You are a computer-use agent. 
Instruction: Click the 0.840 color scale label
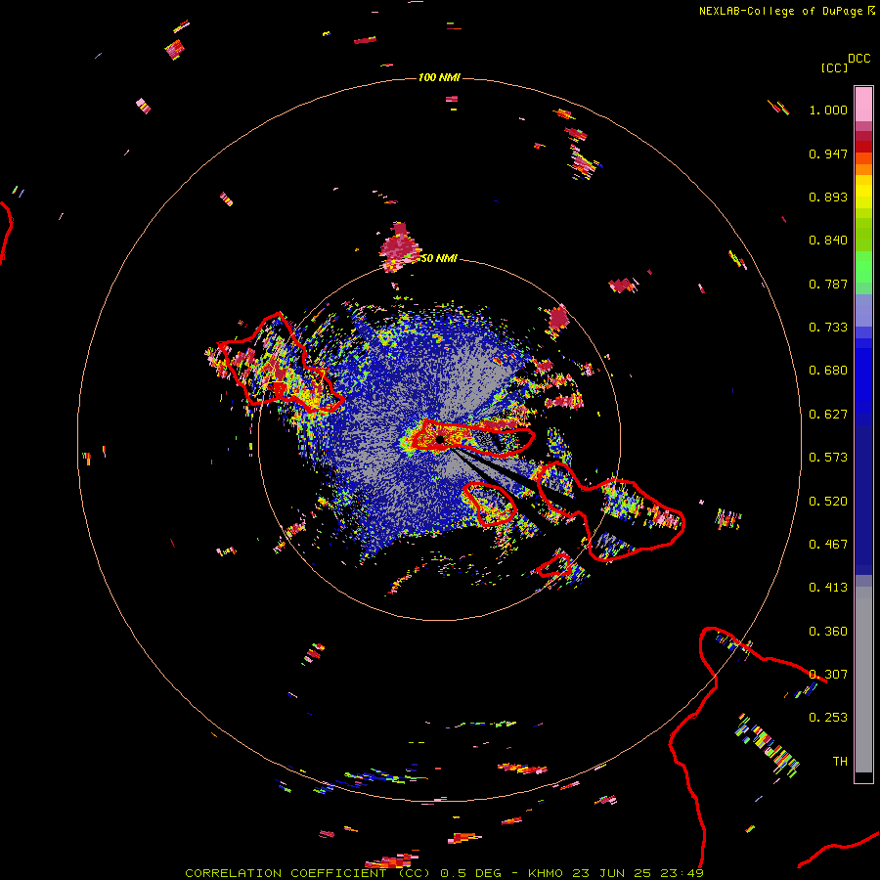828,241
